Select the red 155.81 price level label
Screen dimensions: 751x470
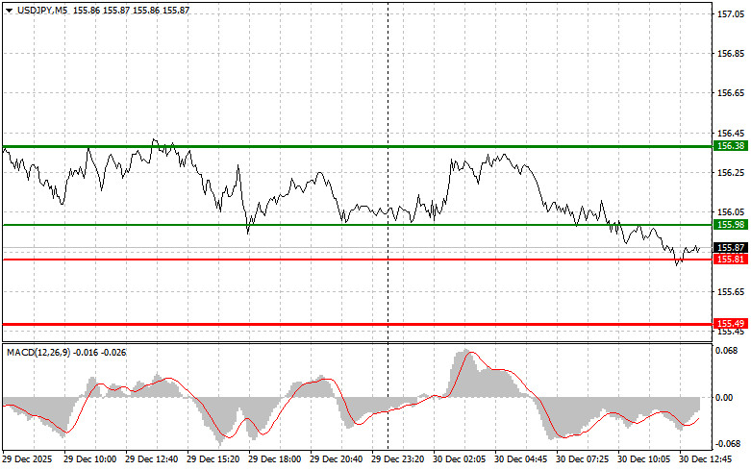731,259
